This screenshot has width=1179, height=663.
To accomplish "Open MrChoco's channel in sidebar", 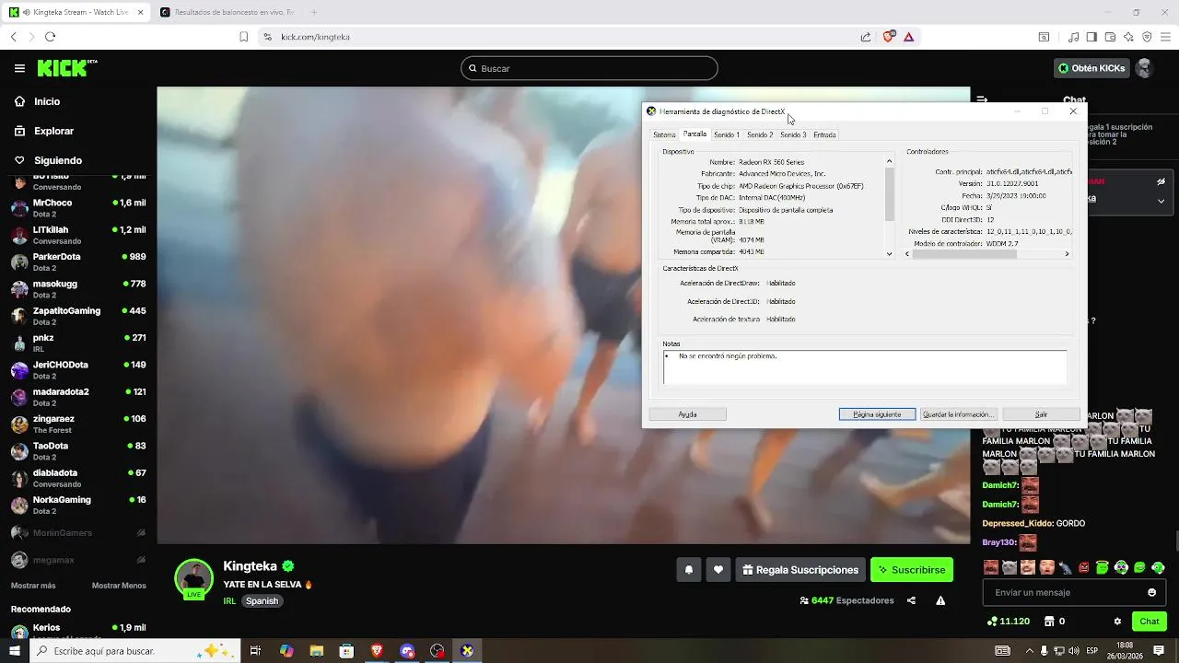I will click(78, 208).
